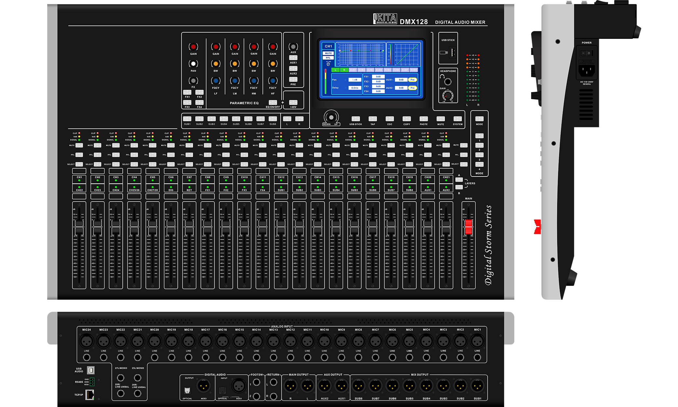Click the LINE jack below MIC1
The height and width of the screenshot is (407, 678).
[x=477, y=358]
